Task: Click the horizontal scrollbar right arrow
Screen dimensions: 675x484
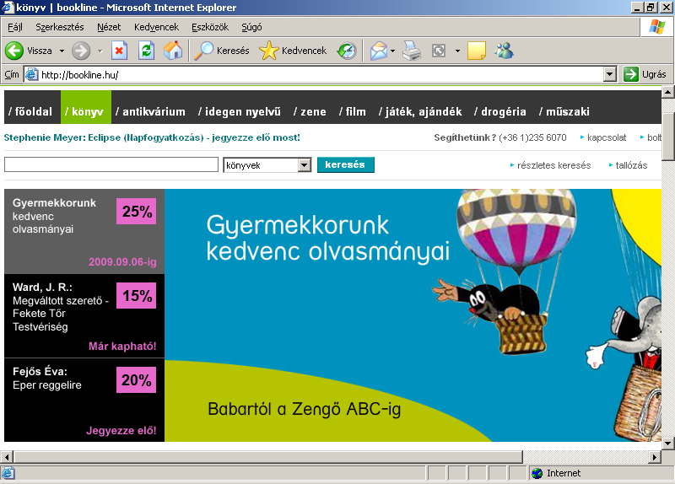Action: (655, 456)
